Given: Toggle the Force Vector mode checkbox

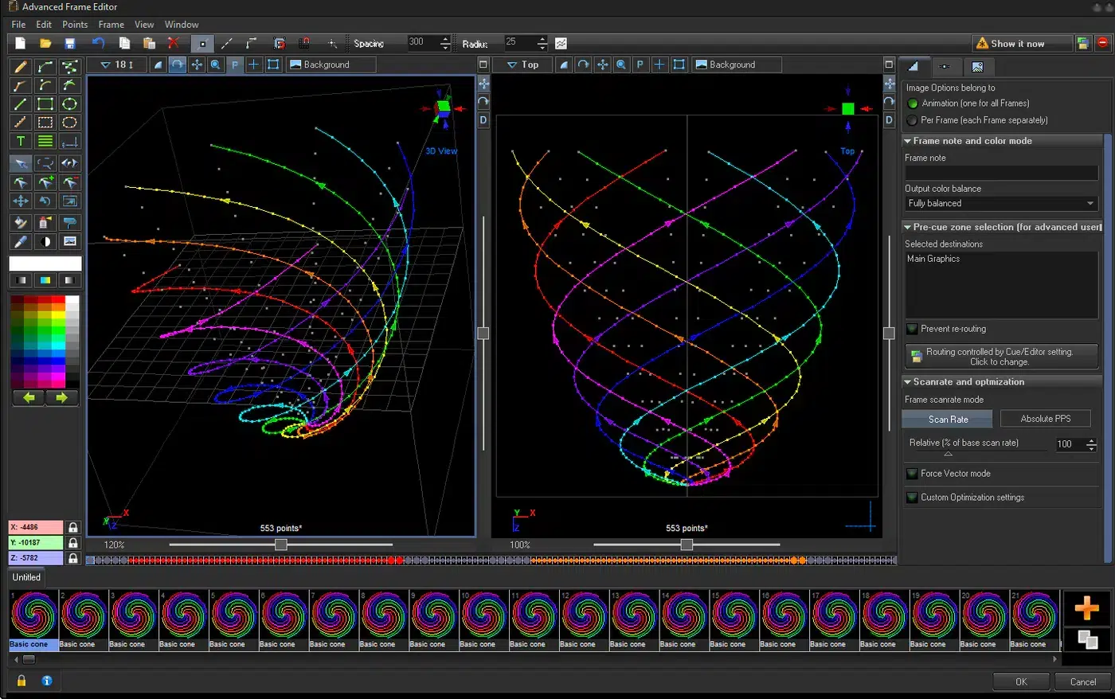Looking at the screenshot, I should coord(912,474).
